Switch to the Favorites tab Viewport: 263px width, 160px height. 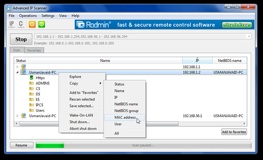coord(34,50)
